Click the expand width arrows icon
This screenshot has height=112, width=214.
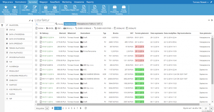point(209,20)
